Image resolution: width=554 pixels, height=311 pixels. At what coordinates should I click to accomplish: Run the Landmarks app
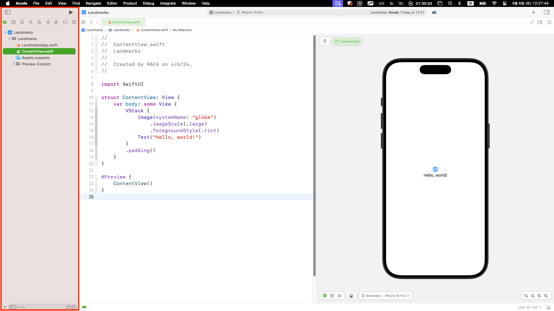pos(71,12)
